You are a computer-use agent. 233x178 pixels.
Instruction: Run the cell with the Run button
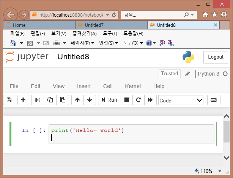point(109,100)
